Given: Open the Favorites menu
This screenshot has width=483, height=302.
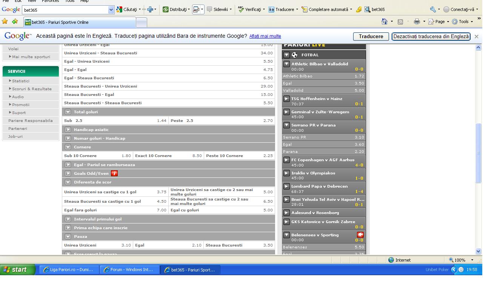Looking at the screenshot, I should point(50,1).
